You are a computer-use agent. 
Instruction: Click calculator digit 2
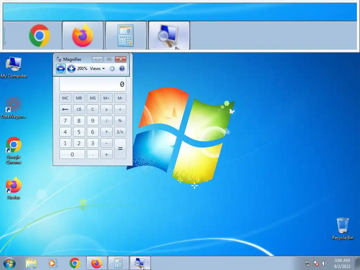pos(79,143)
